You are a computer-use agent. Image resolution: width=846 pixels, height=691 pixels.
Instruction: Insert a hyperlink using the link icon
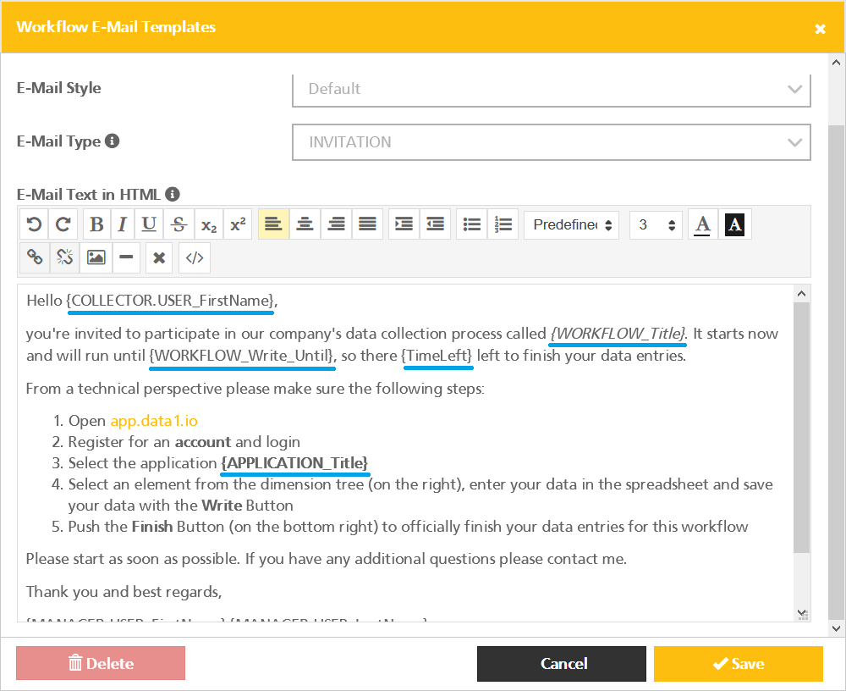pyautogui.click(x=35, y=257)
